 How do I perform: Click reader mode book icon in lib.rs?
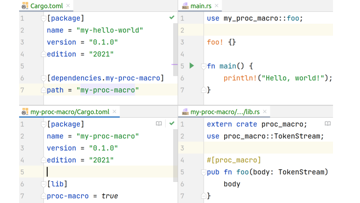(x=328, y=124)
